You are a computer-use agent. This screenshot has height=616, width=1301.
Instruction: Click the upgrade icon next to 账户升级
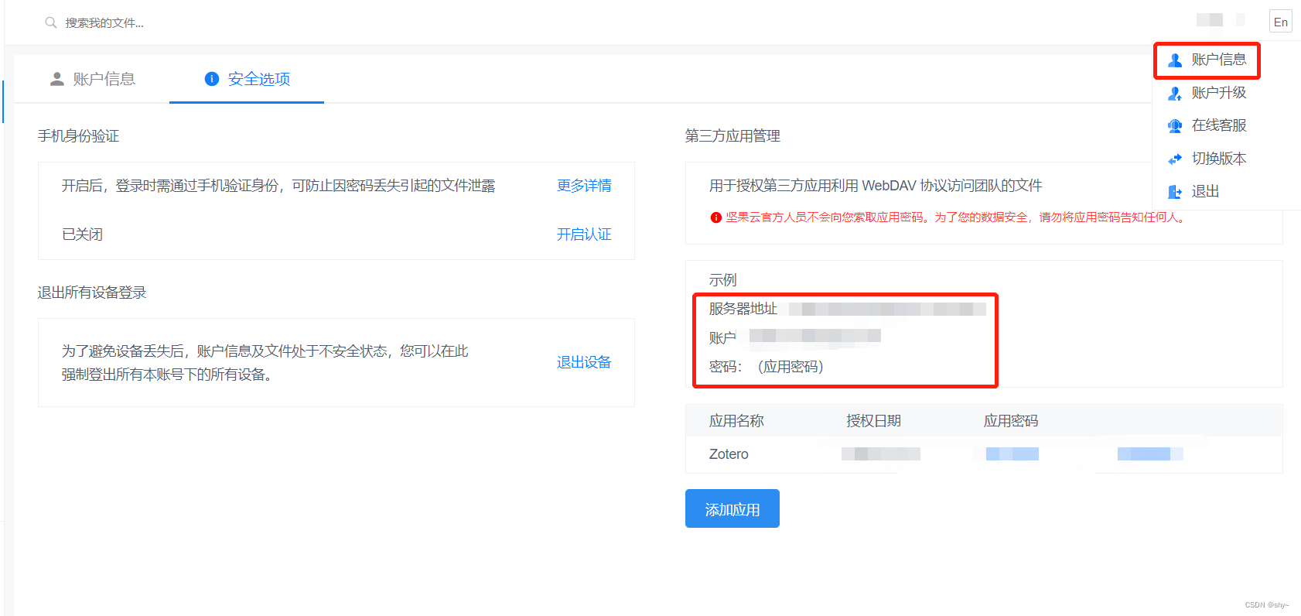1175,94
